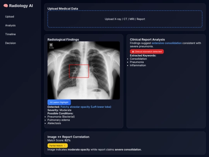Image resolution: width=209 pixels, height=157 pixels.
Task: Go to the Analysis sidebar item
Action: 10,25
